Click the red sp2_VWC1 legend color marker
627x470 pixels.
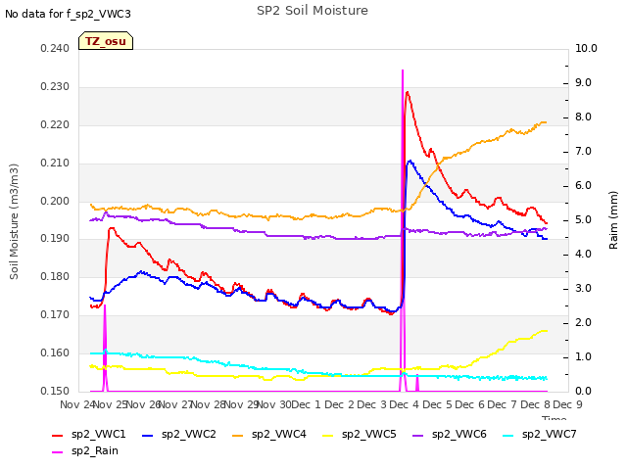point(58,435)
